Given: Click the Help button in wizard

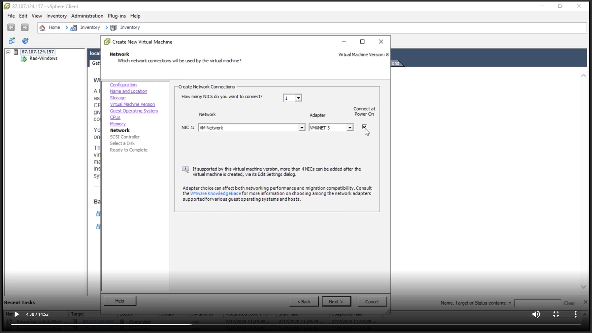Looking at the screenshot, I should pyautogui.click(x=120, y=301).
